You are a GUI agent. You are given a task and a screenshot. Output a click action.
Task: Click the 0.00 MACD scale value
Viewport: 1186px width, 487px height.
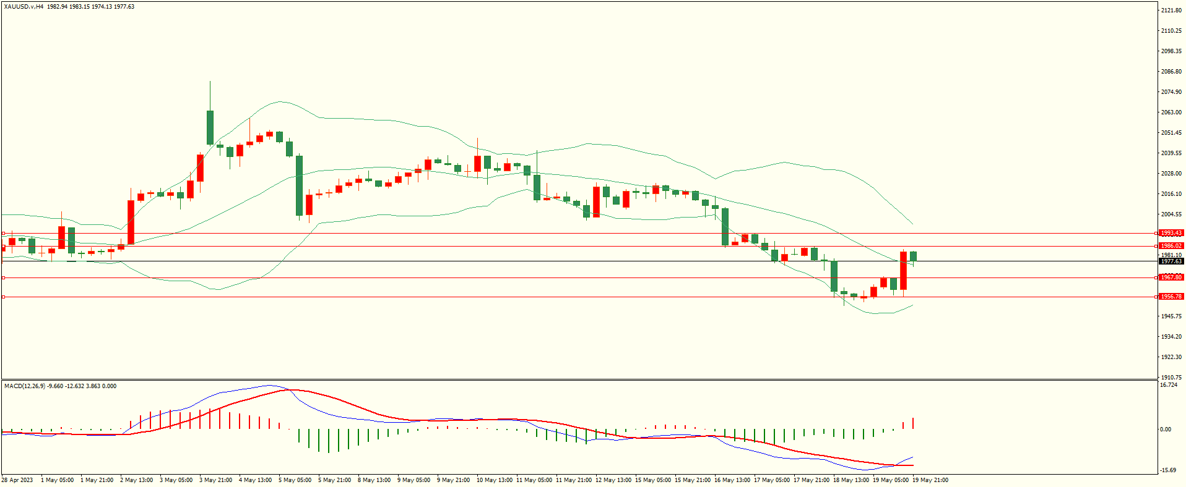click(x=1166, y=430)
